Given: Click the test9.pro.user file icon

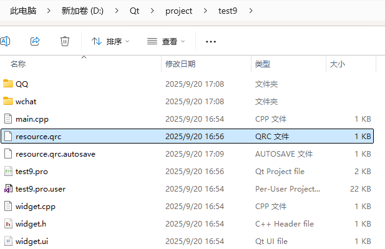Looking at the screenshot, I should (x=8, y=188).
